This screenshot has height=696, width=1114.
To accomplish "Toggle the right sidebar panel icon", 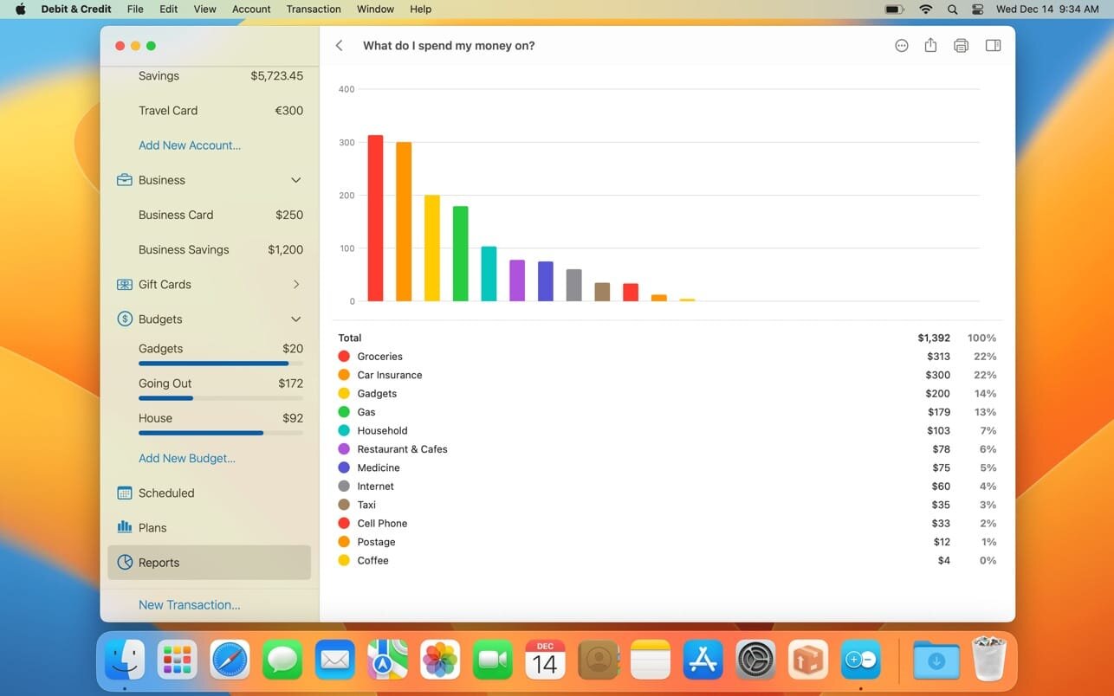I will pyautogui.click(x=993, y=46).
